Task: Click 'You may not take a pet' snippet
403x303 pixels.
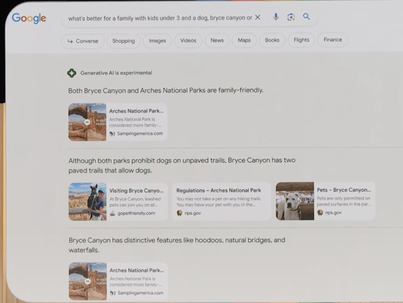Action: click(219, 202)
